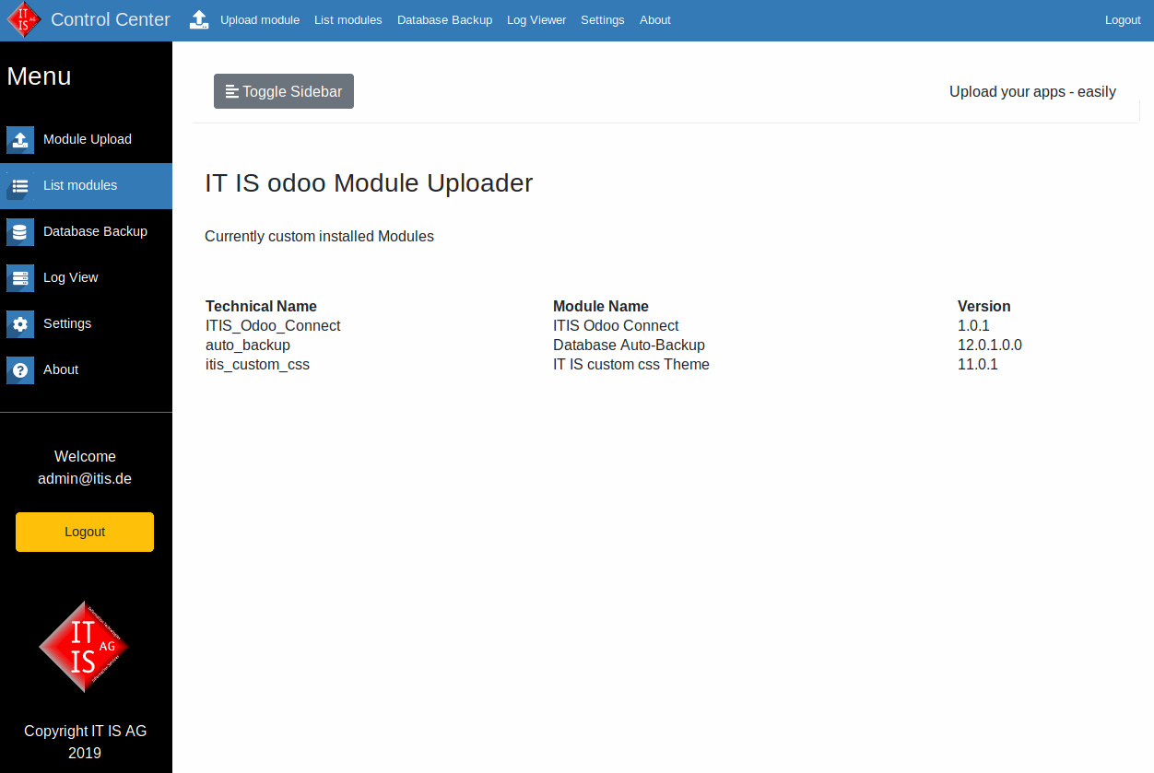Open List modules in top navbar

pos(348,19)
